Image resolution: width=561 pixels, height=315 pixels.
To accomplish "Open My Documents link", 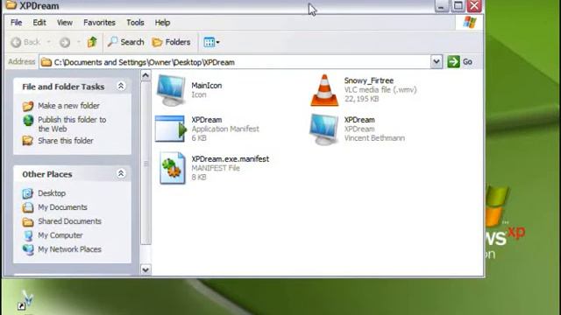I will pyautogui.click(x=62, y=207).
